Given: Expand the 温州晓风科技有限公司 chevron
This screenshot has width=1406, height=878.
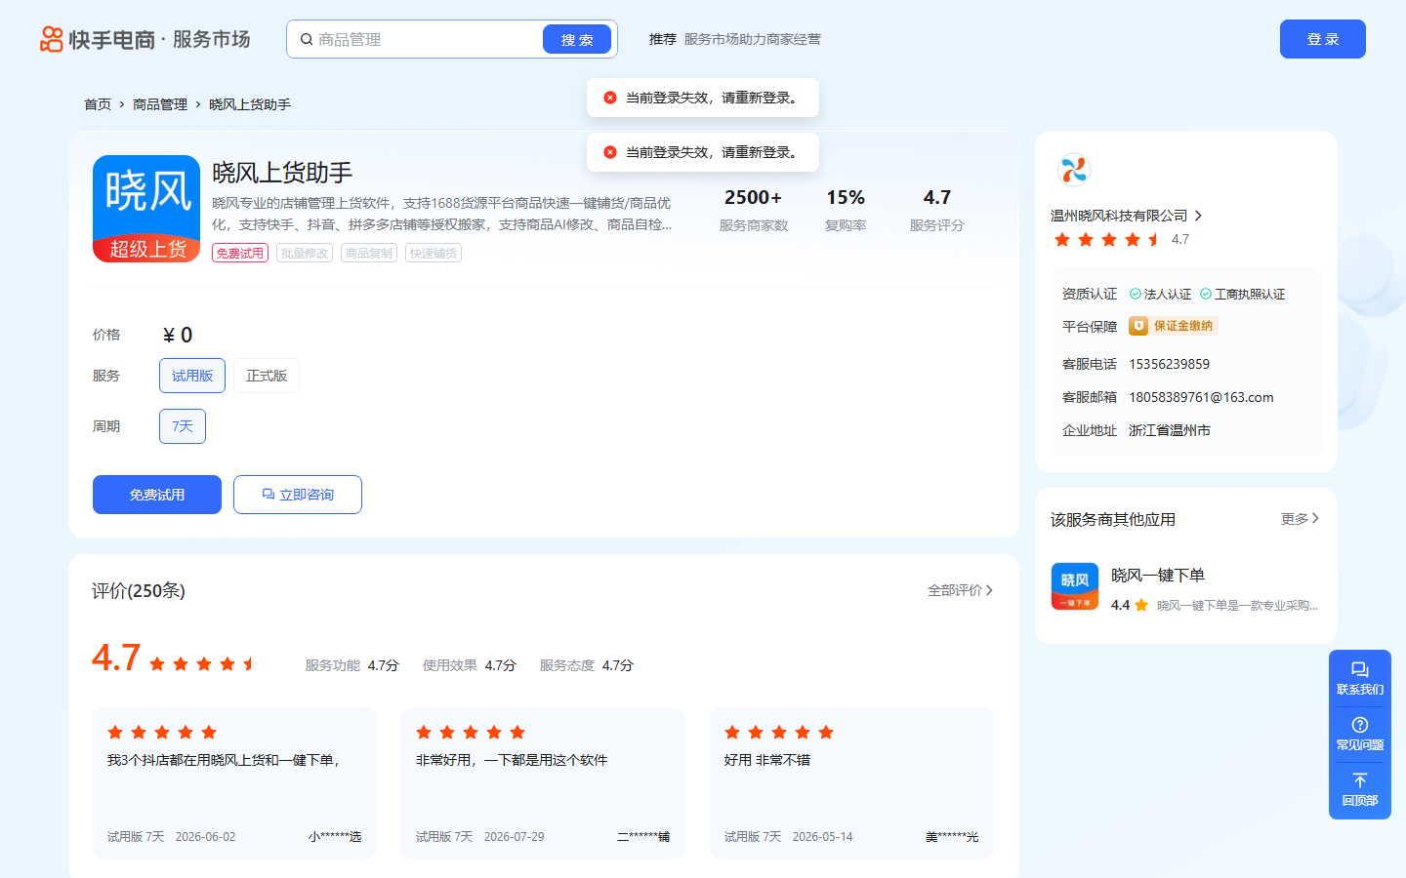Looking at the screenshot, I should pyautogui.click(x=1198, y=216).
